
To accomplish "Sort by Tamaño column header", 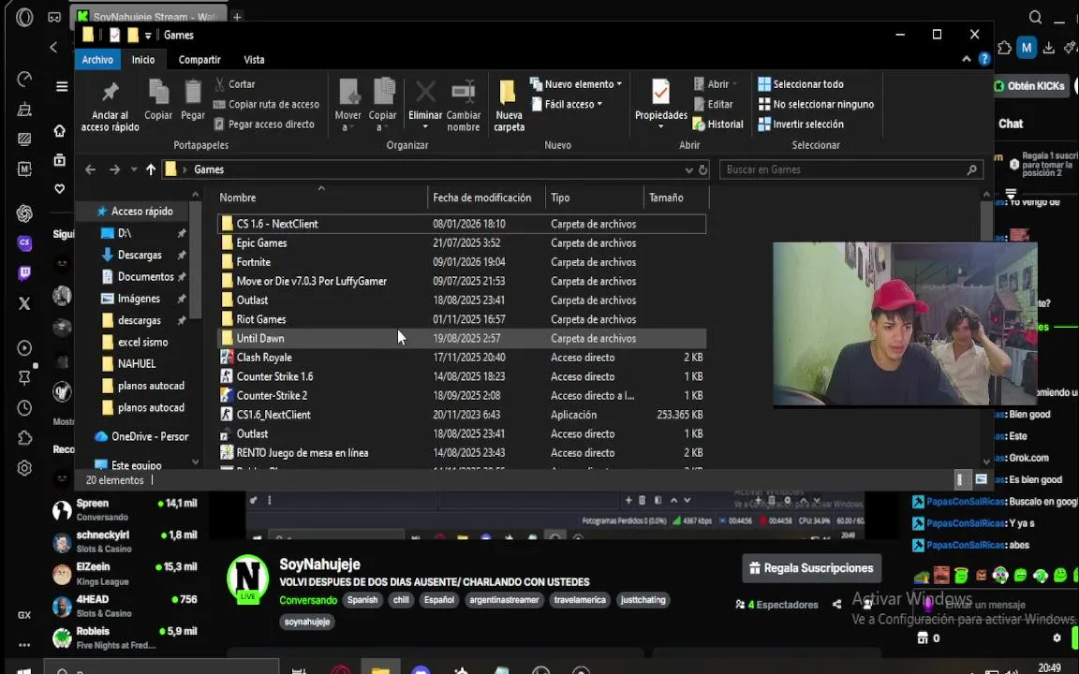I will pyautogui.click(x=675, y=198).
